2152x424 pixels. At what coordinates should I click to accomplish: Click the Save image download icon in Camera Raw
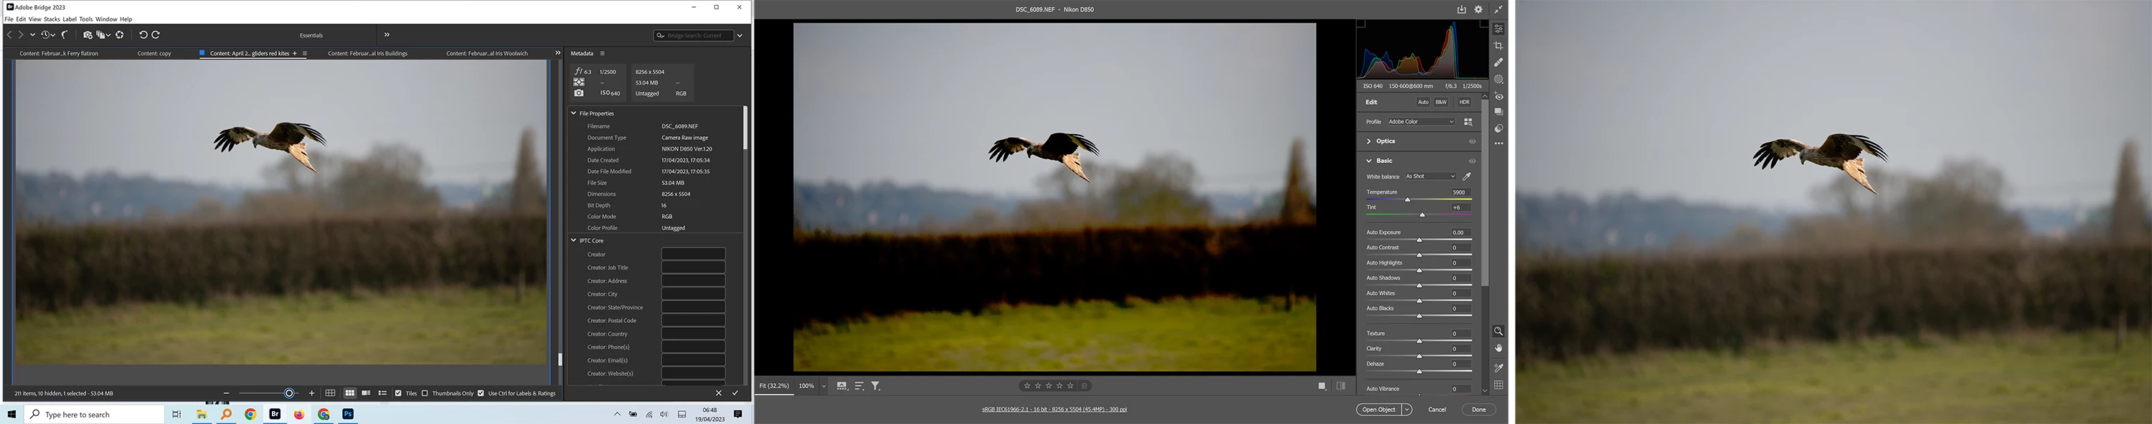coord(1462,9)
